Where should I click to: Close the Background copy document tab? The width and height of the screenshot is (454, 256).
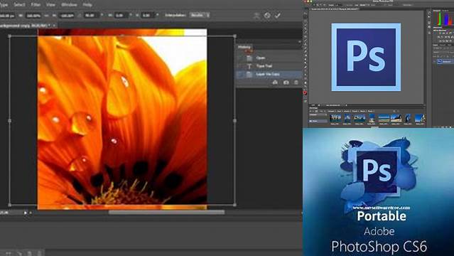54,26
